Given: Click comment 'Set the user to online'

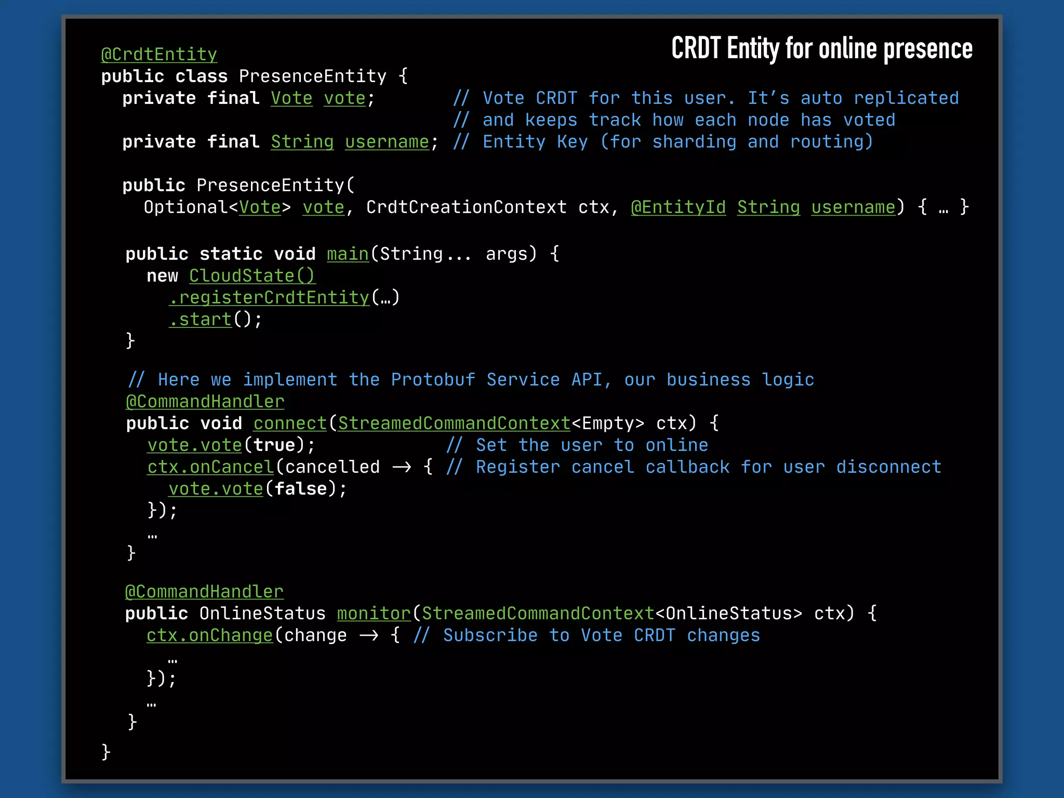Looking at the screenshot, I should coord(577,445).
